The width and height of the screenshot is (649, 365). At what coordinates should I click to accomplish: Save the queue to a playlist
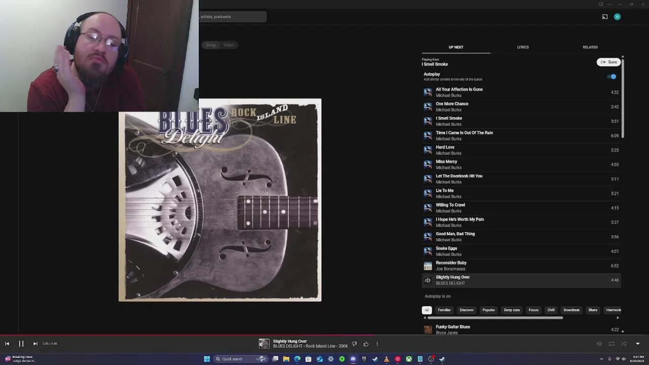pos(609,62)
